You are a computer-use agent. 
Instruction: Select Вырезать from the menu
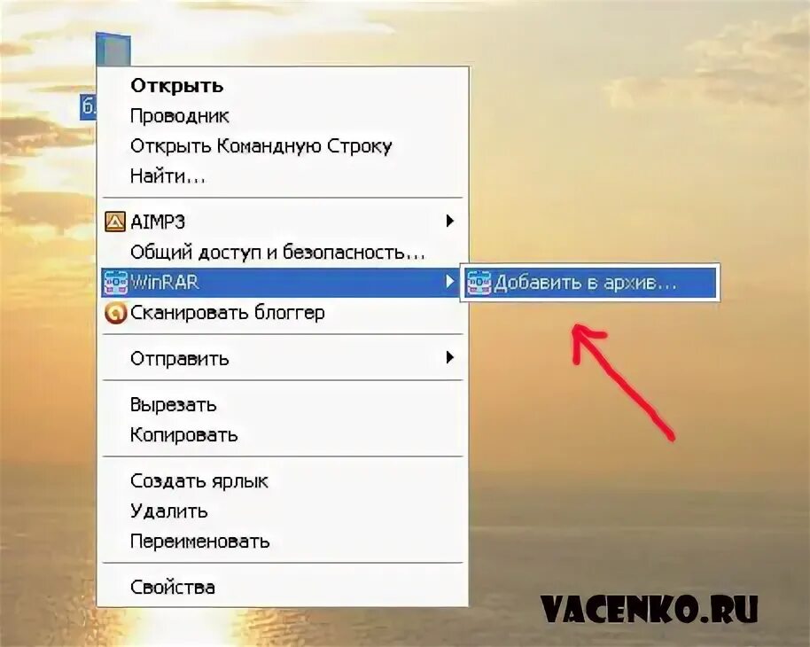[173, 404]
